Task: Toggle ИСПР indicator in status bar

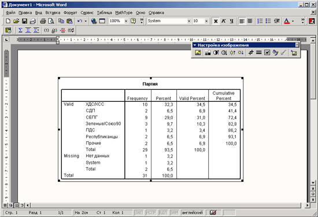Action: tap(151, 212)
